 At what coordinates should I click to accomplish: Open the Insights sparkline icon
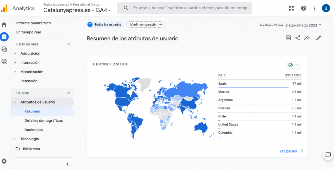pyautogui.click(x=307, y=38)
